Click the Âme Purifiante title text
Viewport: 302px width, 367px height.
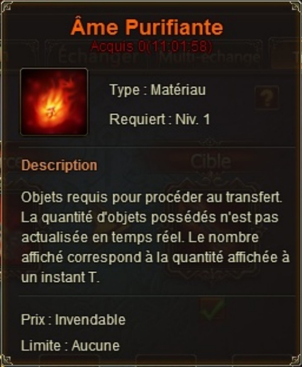[147, 27]
